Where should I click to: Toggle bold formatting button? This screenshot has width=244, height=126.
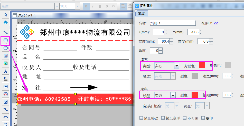click(x=86, y=6)
